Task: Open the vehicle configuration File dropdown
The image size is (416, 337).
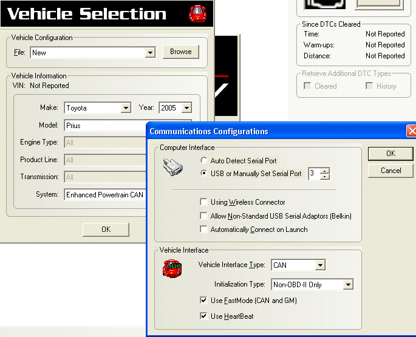Action: 150,53
